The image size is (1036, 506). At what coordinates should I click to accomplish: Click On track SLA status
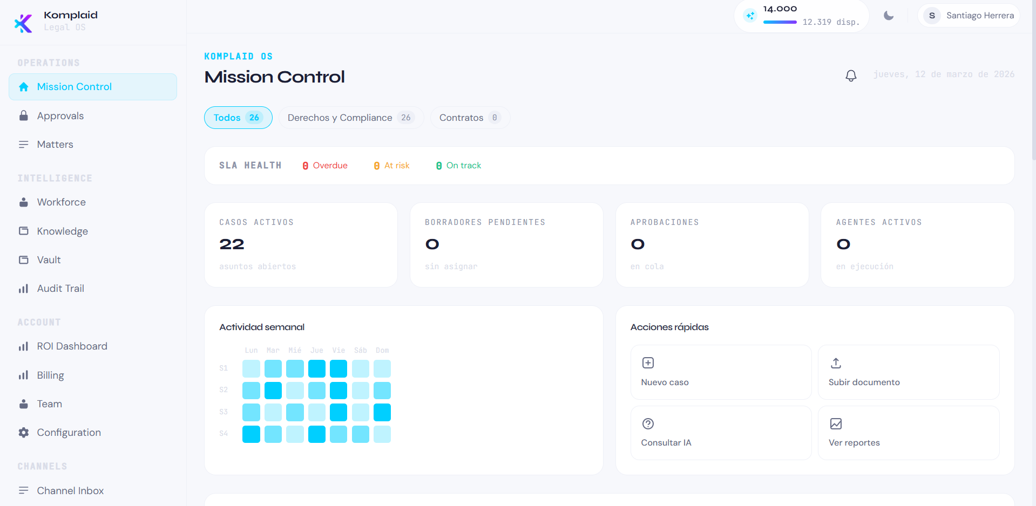(x=458, y=166)
